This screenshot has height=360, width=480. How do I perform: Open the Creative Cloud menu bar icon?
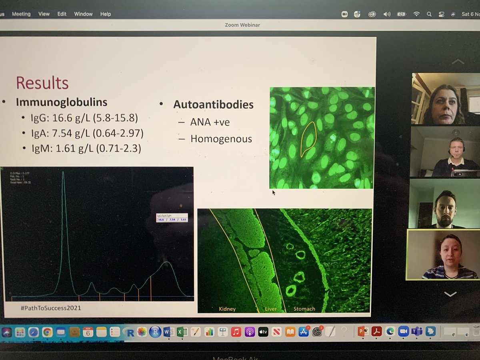point(372,14)
